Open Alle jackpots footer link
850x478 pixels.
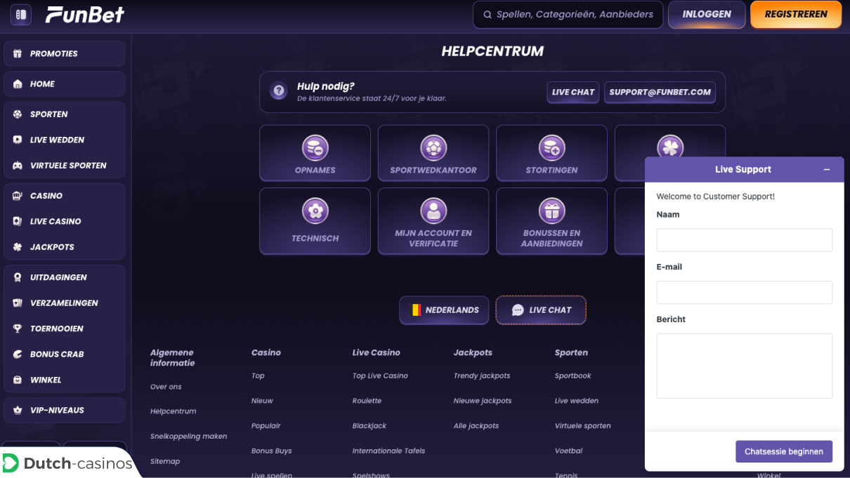tap(476, 426)
